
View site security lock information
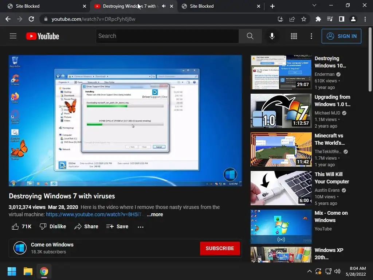pyautogui.click(x=46, y=19)
